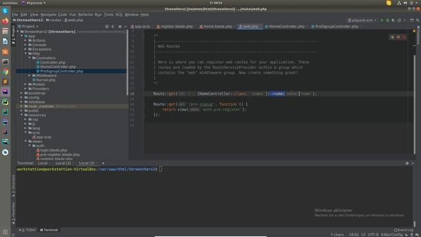Expand the bootstrap folder
This screenshot has width=421, height=237.
(22, 93)
